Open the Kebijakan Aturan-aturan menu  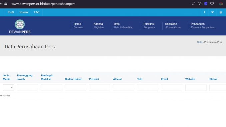point(173,26)
